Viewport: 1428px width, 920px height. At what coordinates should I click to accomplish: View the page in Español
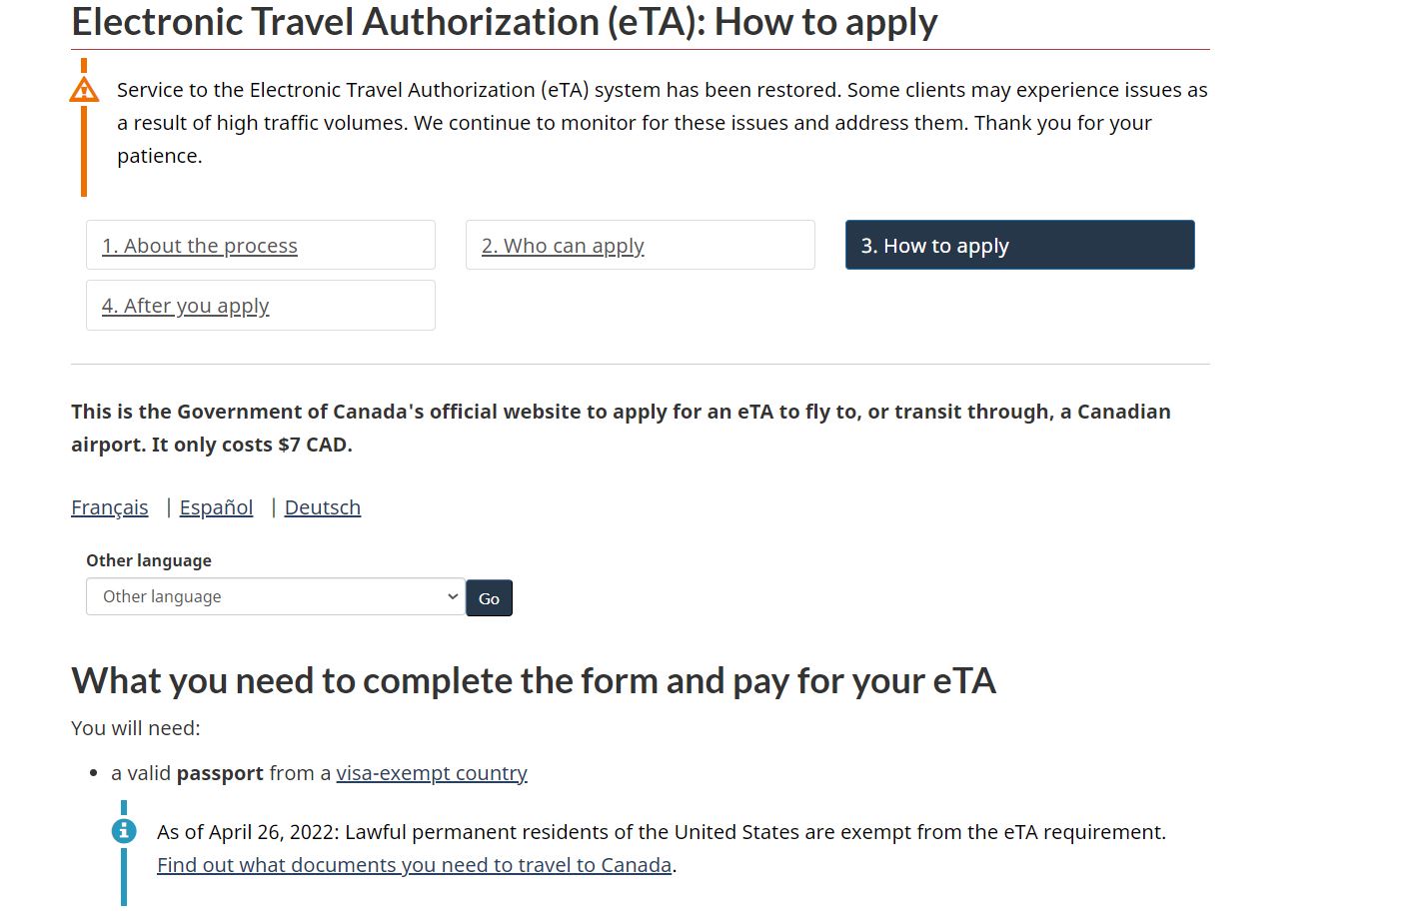[x=216, y=507]
